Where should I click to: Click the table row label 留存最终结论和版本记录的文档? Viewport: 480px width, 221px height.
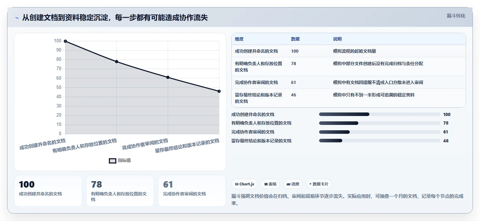point(259,98)
